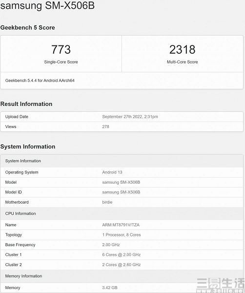Select the Motherboard value birdie

click(x=107, y=202)
